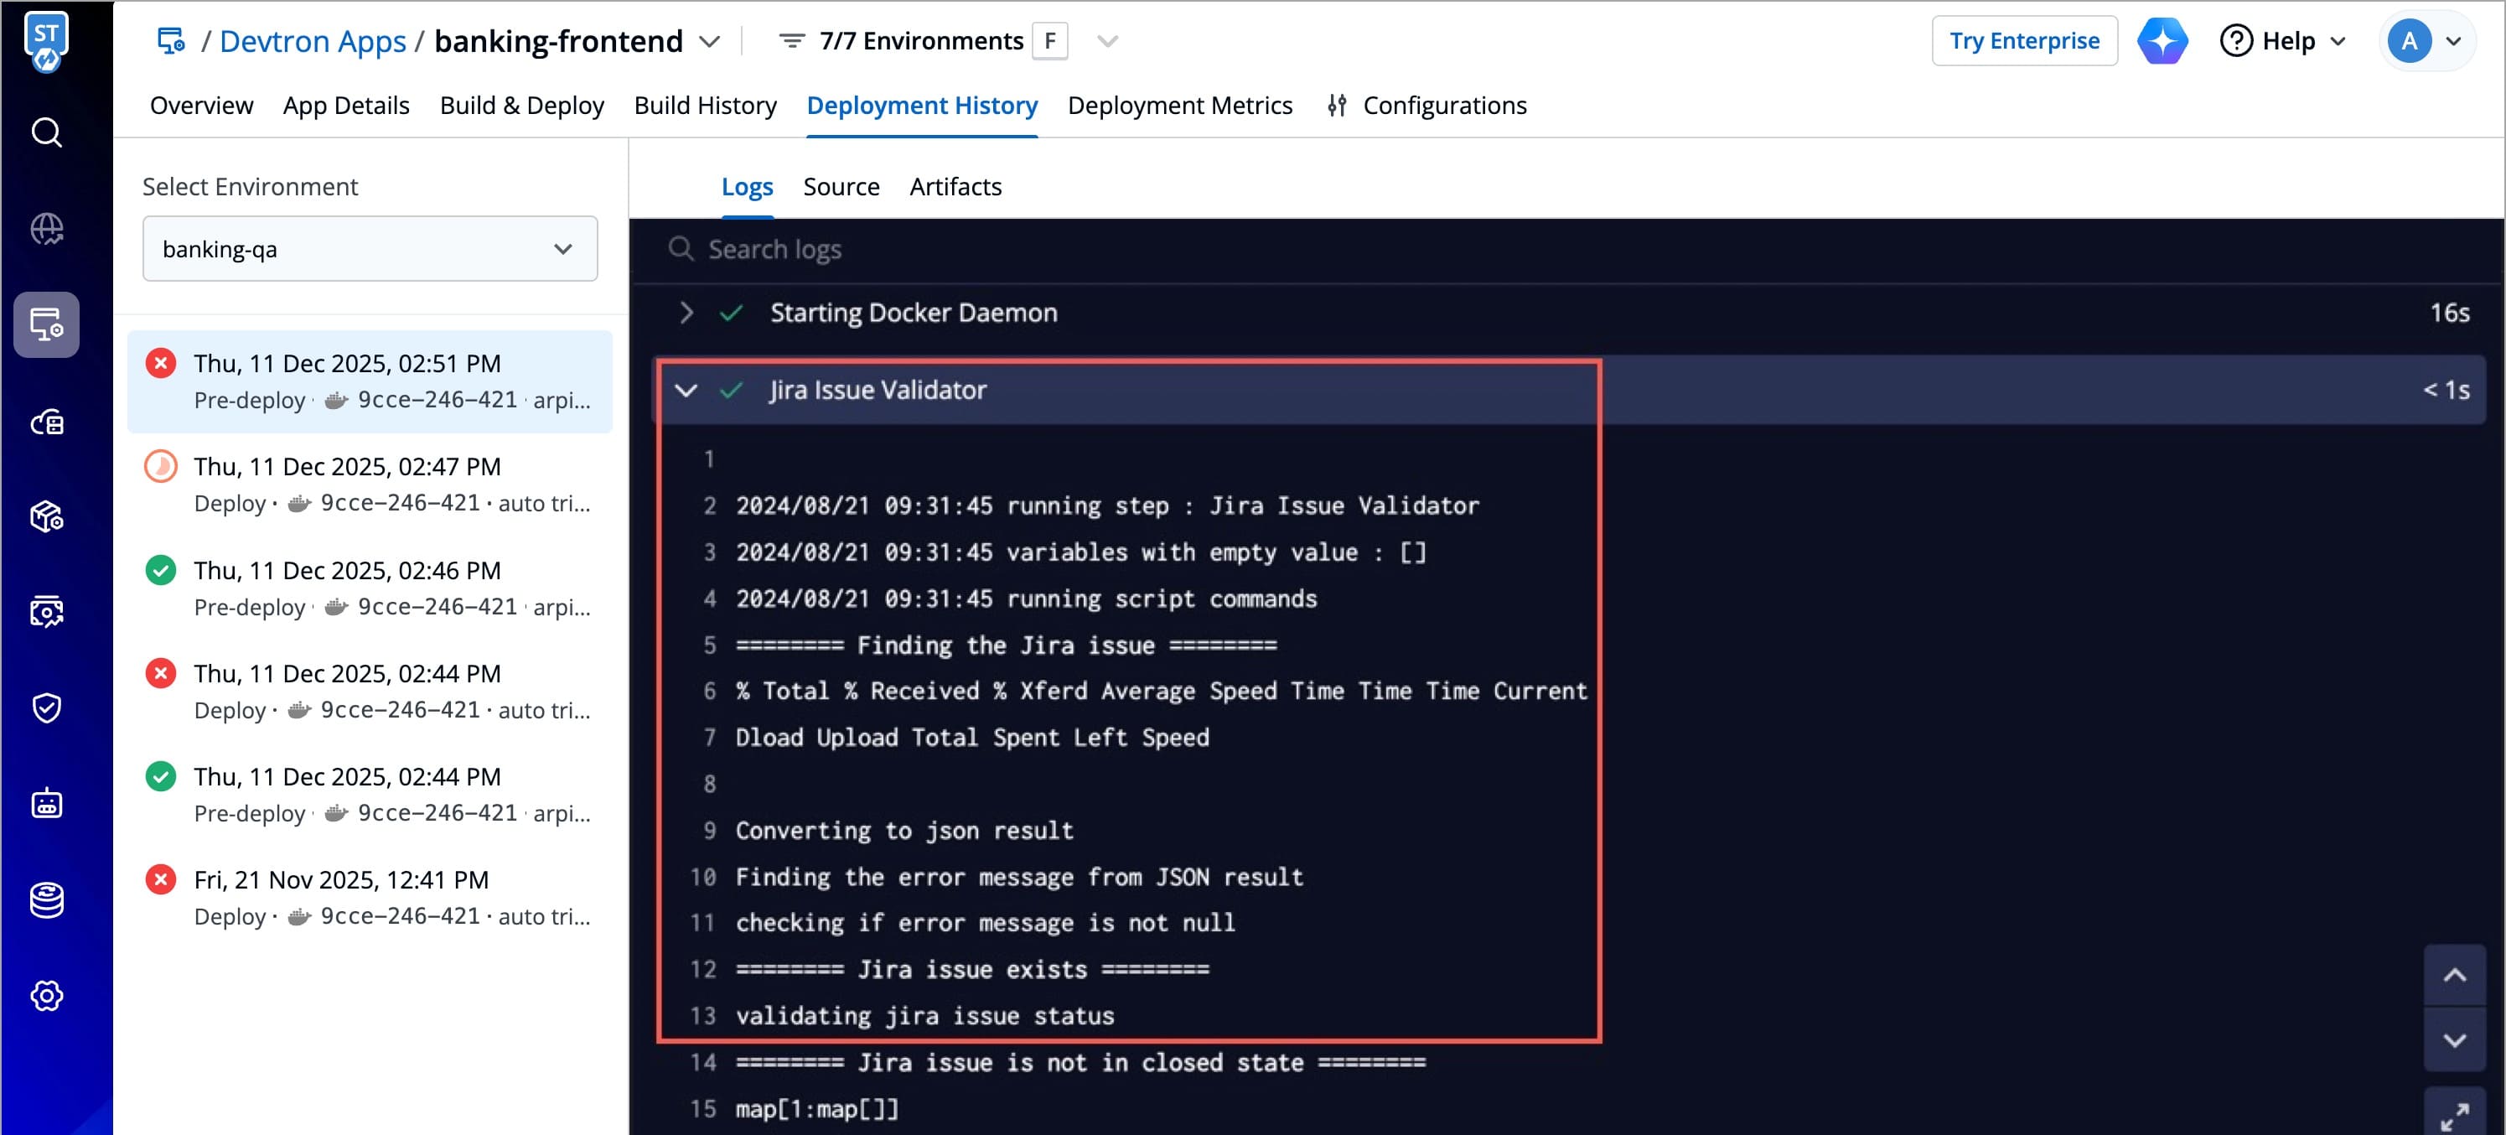Switch to the Build History tab
Screen dimensions: 2506x1135
click(704, 105)
